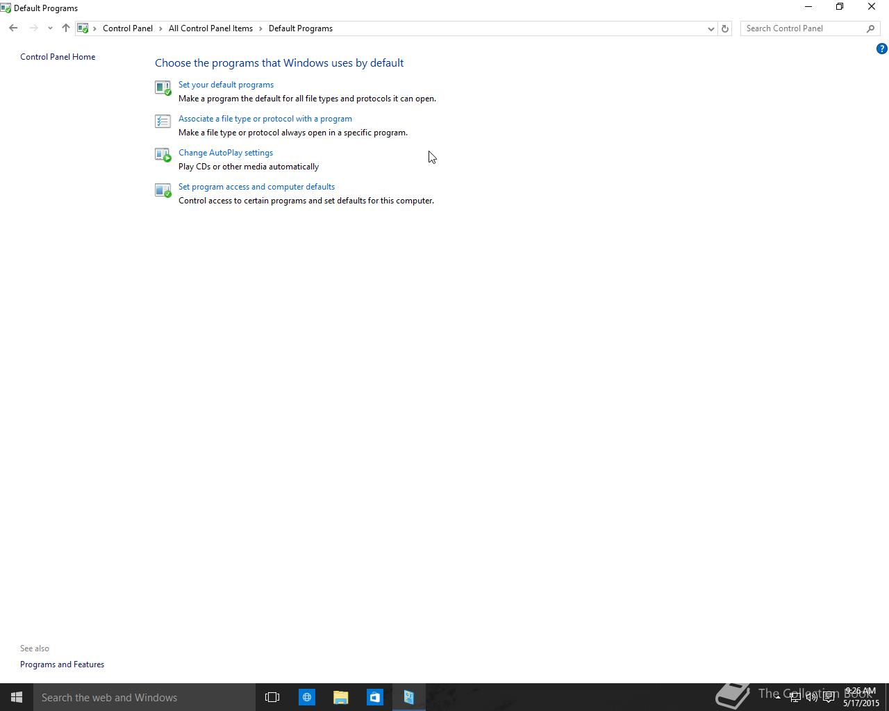Open the address bar history dropdown

click(x=711, y=28)
